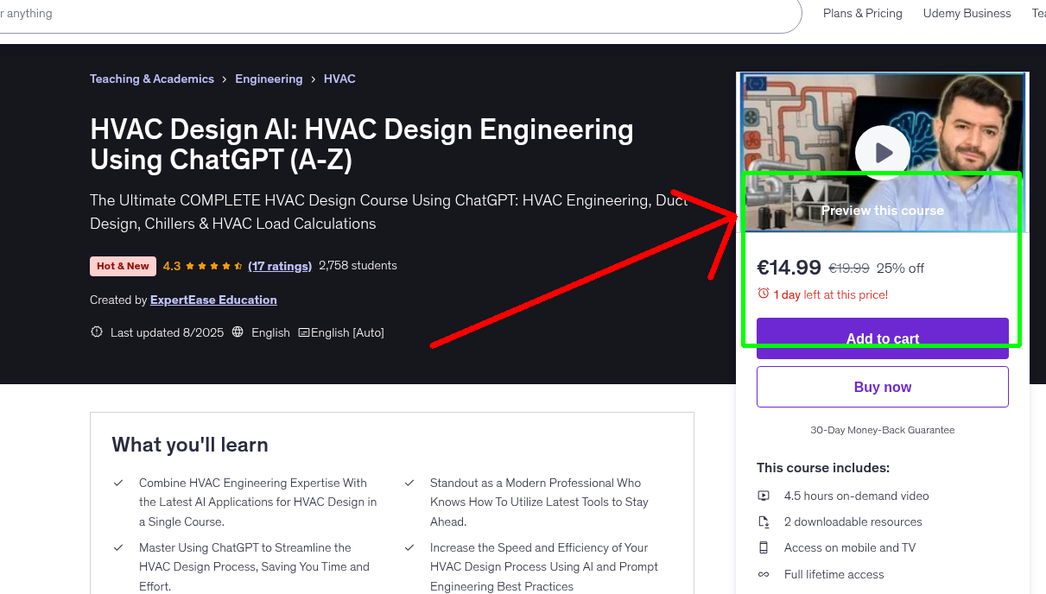Open the Udemy Business menu item
This screenshot has width=1046, height=594.
967,13
